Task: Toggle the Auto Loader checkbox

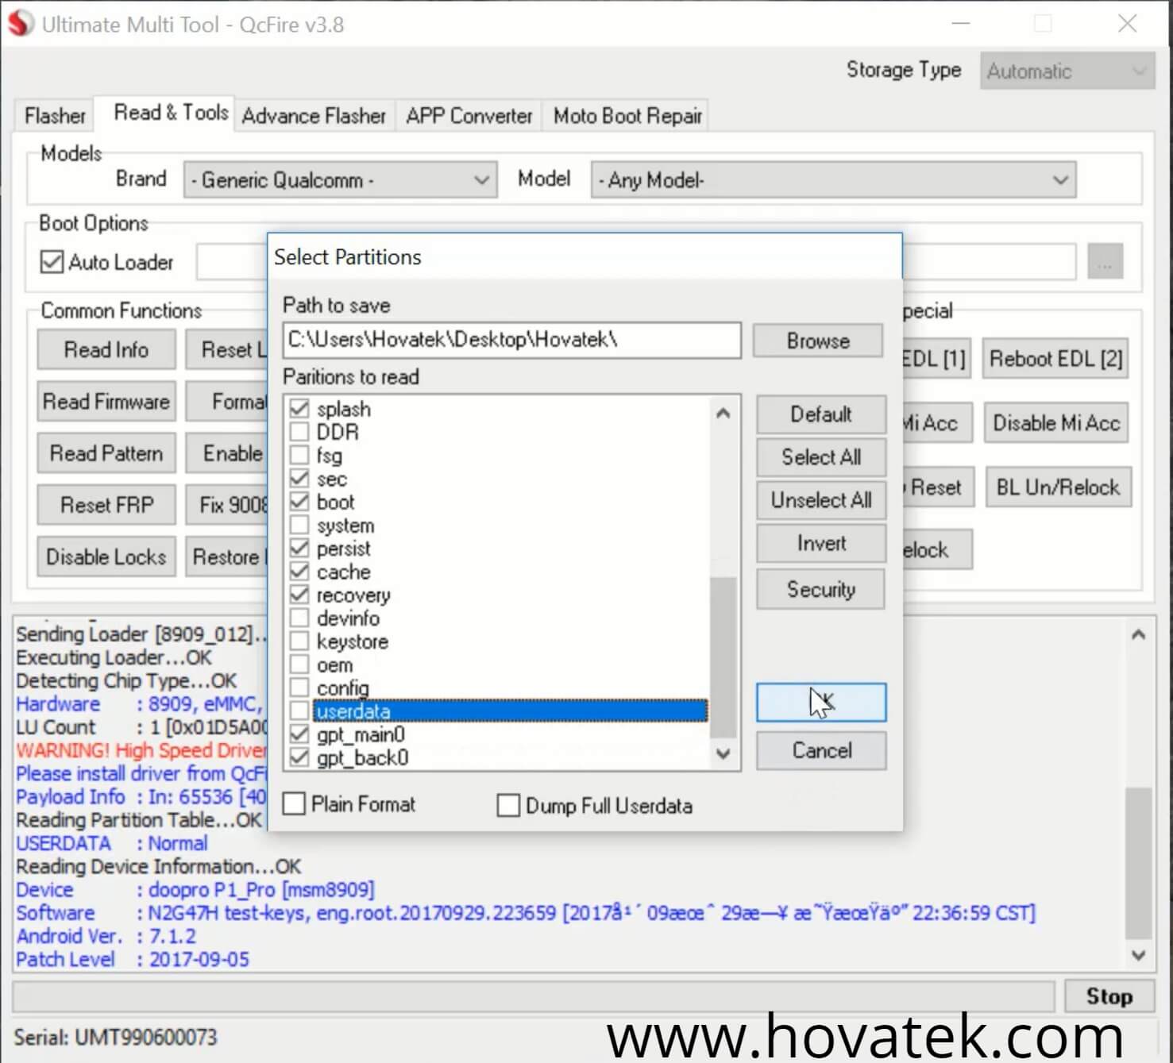Action: (52, 262)
